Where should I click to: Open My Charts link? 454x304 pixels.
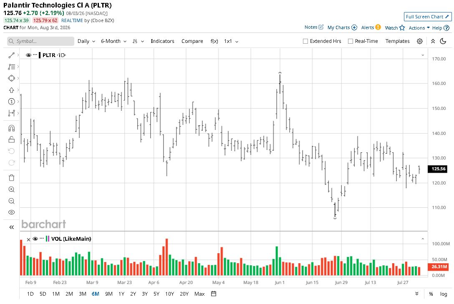tap(342, 27)
